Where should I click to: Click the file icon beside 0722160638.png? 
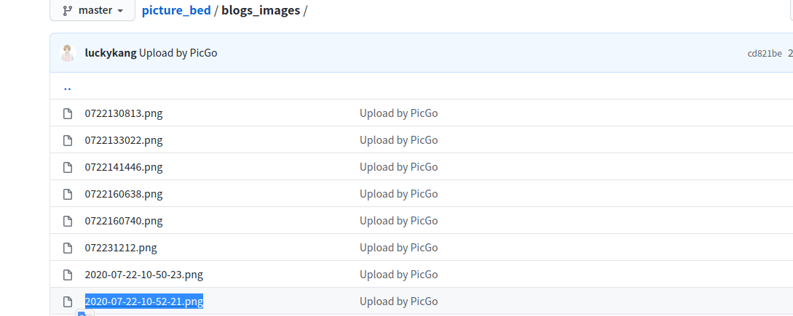point(67,195)
